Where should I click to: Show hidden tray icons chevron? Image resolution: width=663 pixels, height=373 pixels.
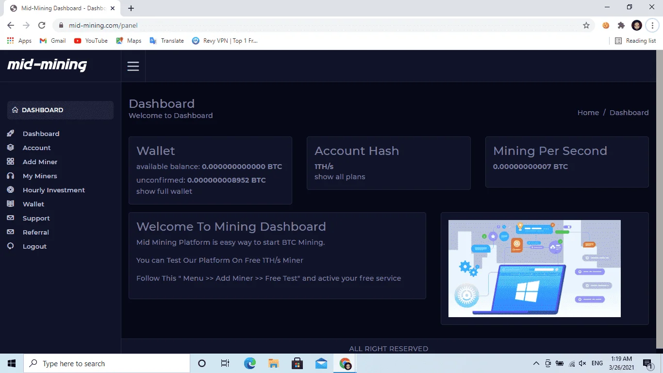coord(536,363)
